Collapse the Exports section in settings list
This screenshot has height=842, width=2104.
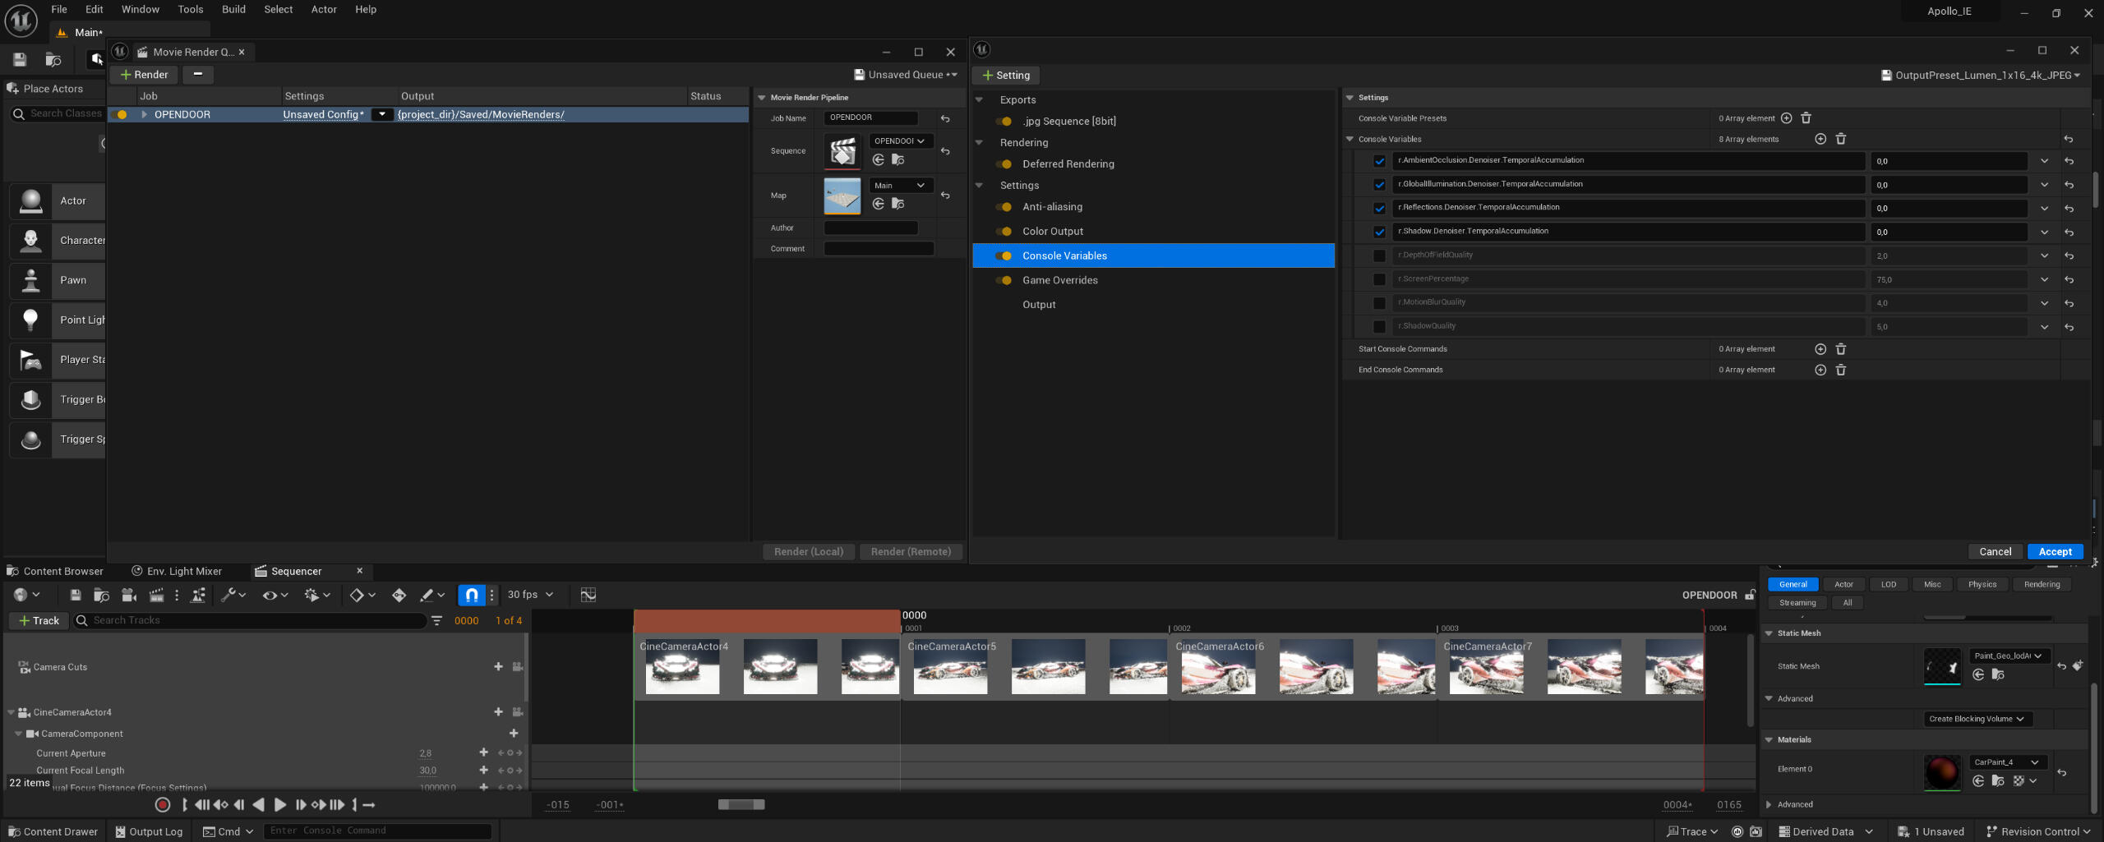pos(980,100)
